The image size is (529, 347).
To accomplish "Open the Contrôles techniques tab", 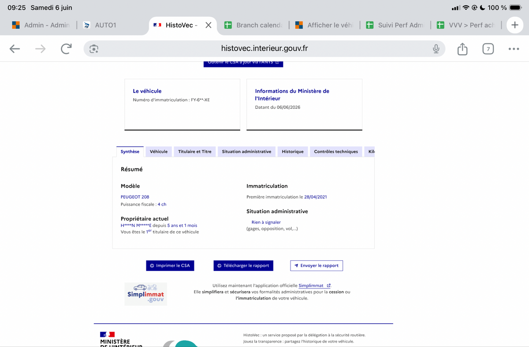I will click(x=336, y=151).
